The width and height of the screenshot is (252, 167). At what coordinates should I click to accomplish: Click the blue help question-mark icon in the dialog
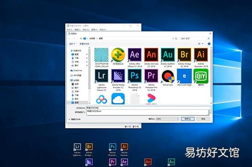tap(209, 44)
